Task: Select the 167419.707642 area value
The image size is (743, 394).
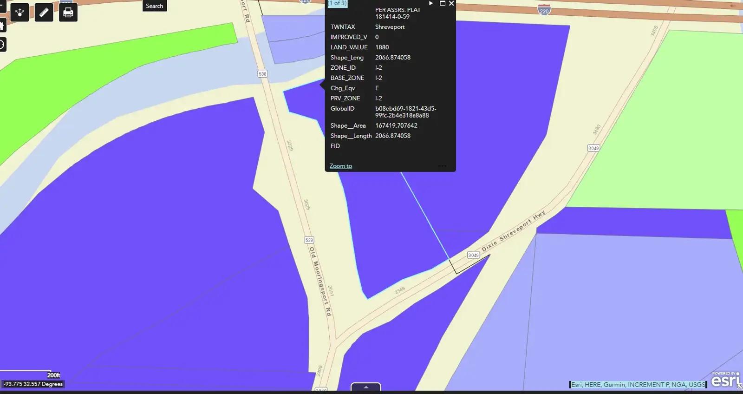Action: tap(396, 125)
